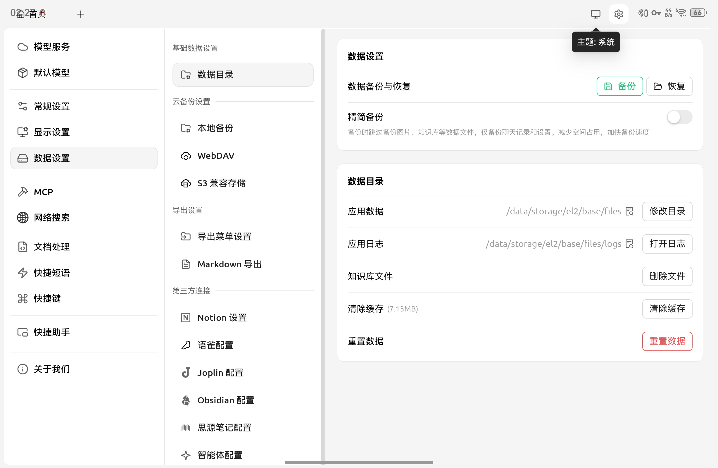Click the S3 兼容存储 icon
This screenshot has width=718, height=468.
[x=186, y=183]
